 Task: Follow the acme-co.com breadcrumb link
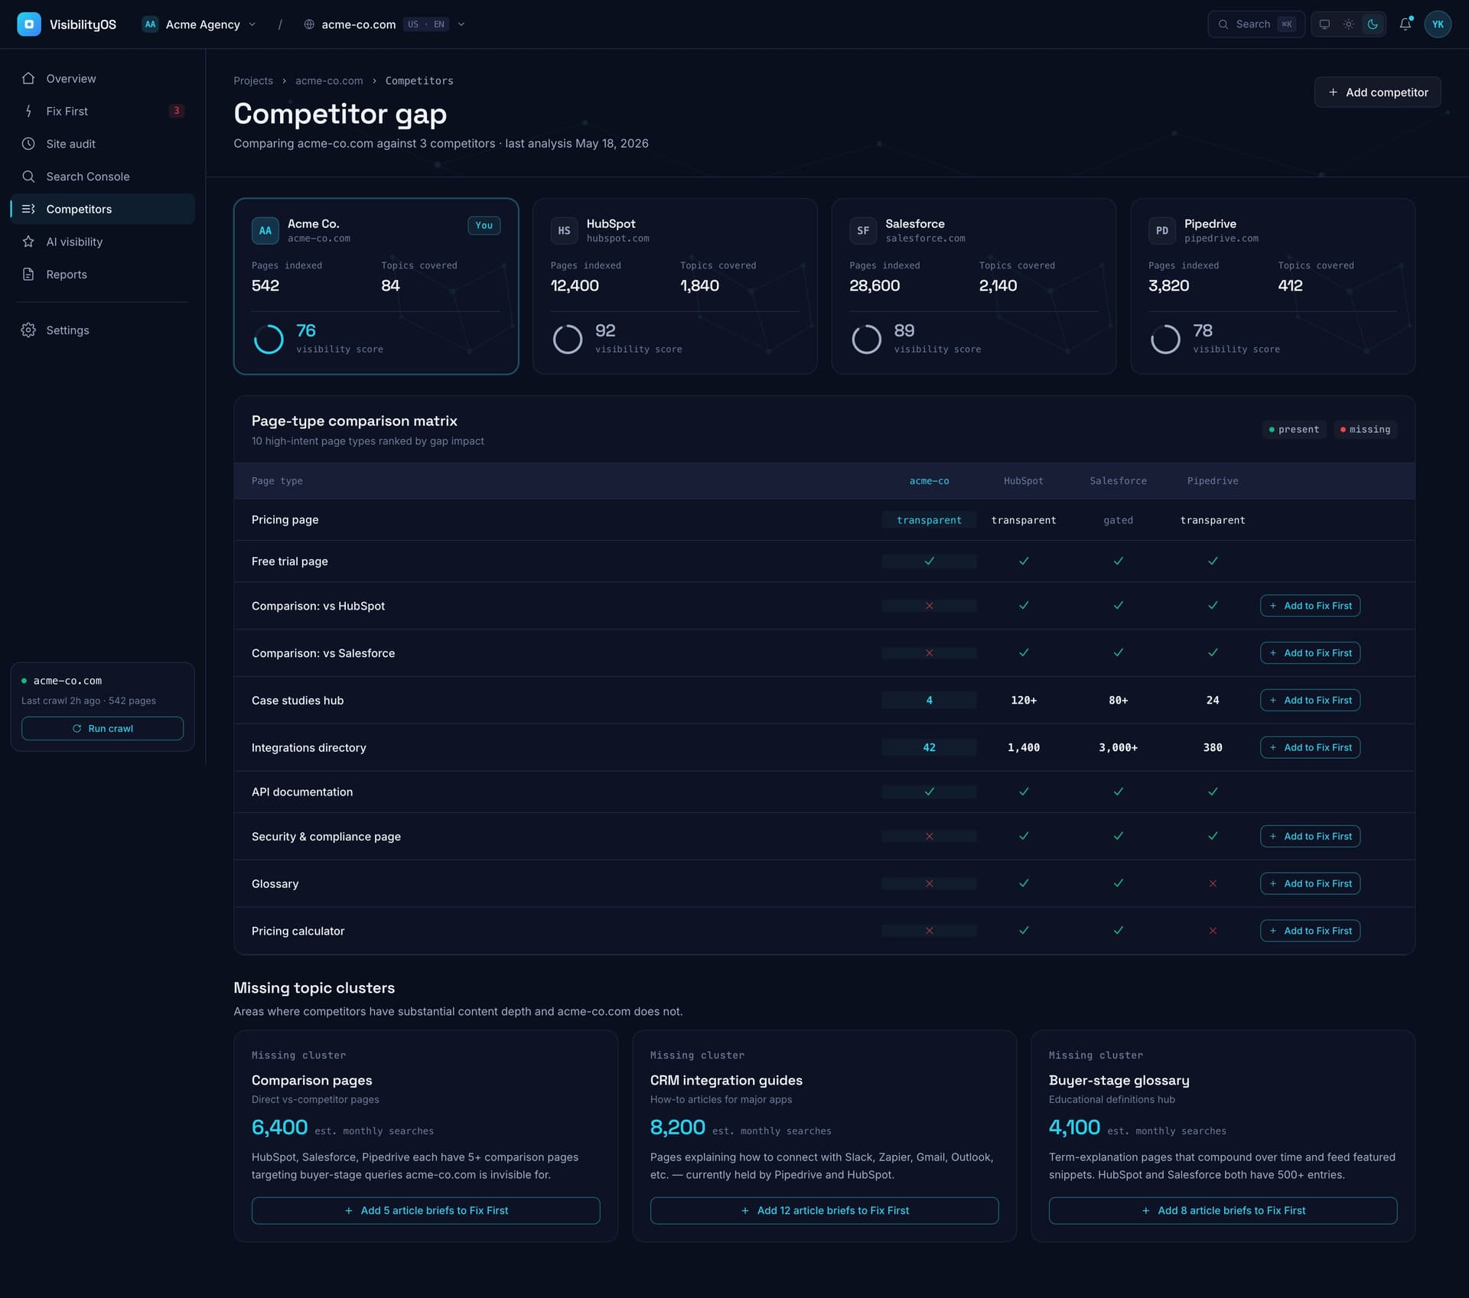click(x=329, y=81)
